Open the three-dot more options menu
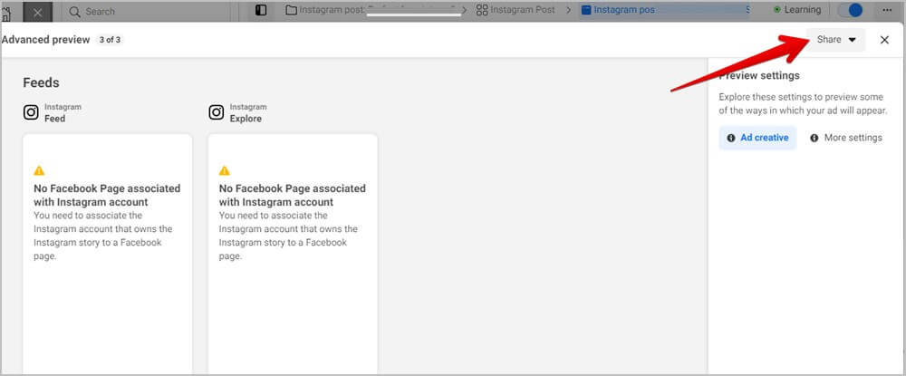Viewport: 906px width, 376px height. (887, 10)
